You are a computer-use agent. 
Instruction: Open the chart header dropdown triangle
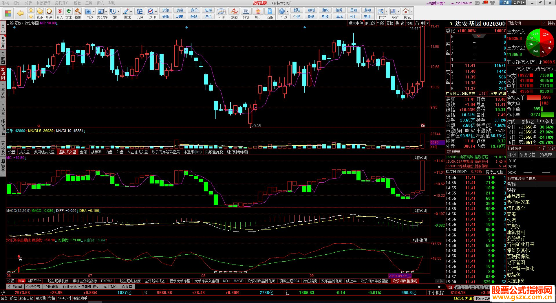point(427,23)
